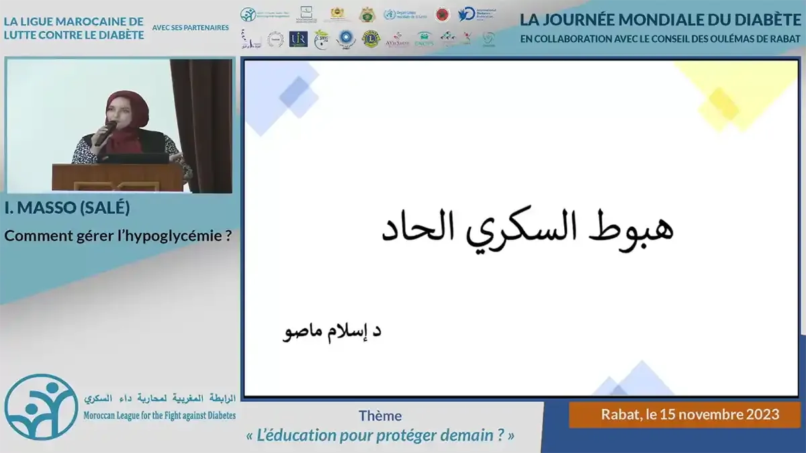This screenshot has width=806, height=453.
Task: Click the UIR dark blue logo
Action: tap(298, 39)
